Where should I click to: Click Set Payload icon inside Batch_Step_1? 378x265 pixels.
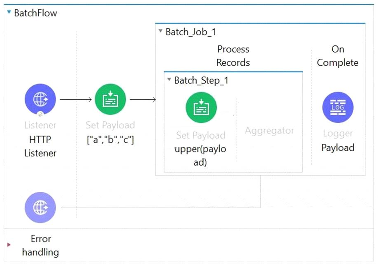[201, 108]
